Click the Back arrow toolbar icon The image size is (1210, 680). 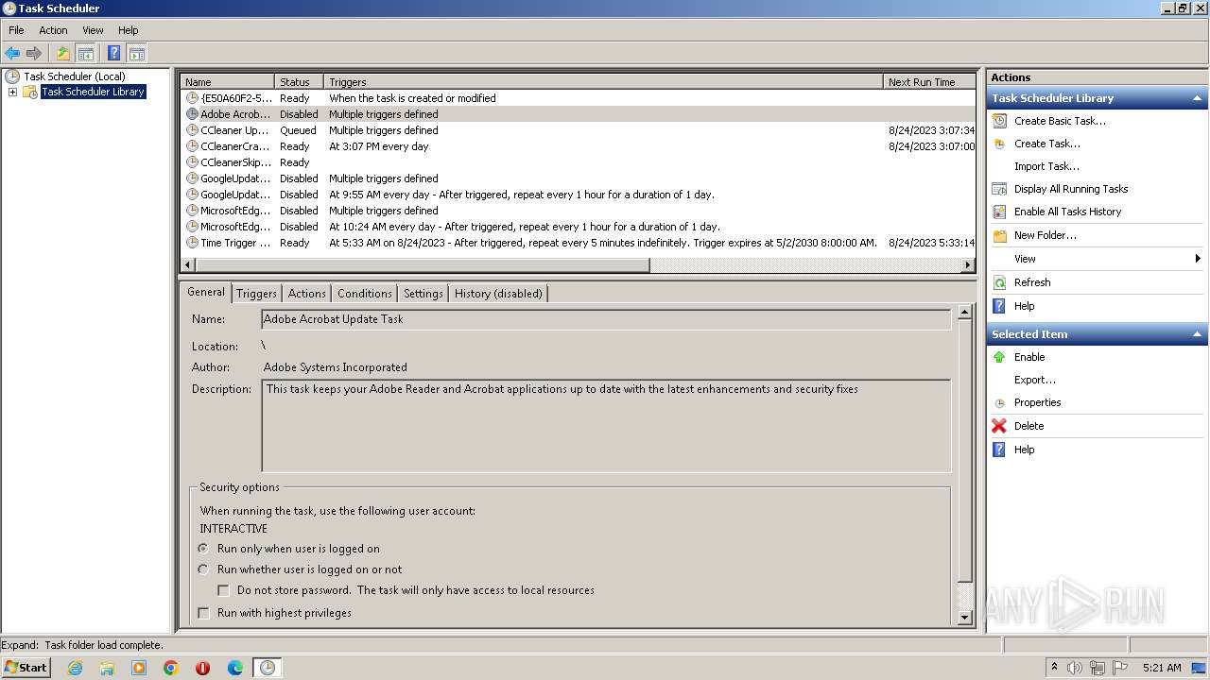click(x=12, y=54)
